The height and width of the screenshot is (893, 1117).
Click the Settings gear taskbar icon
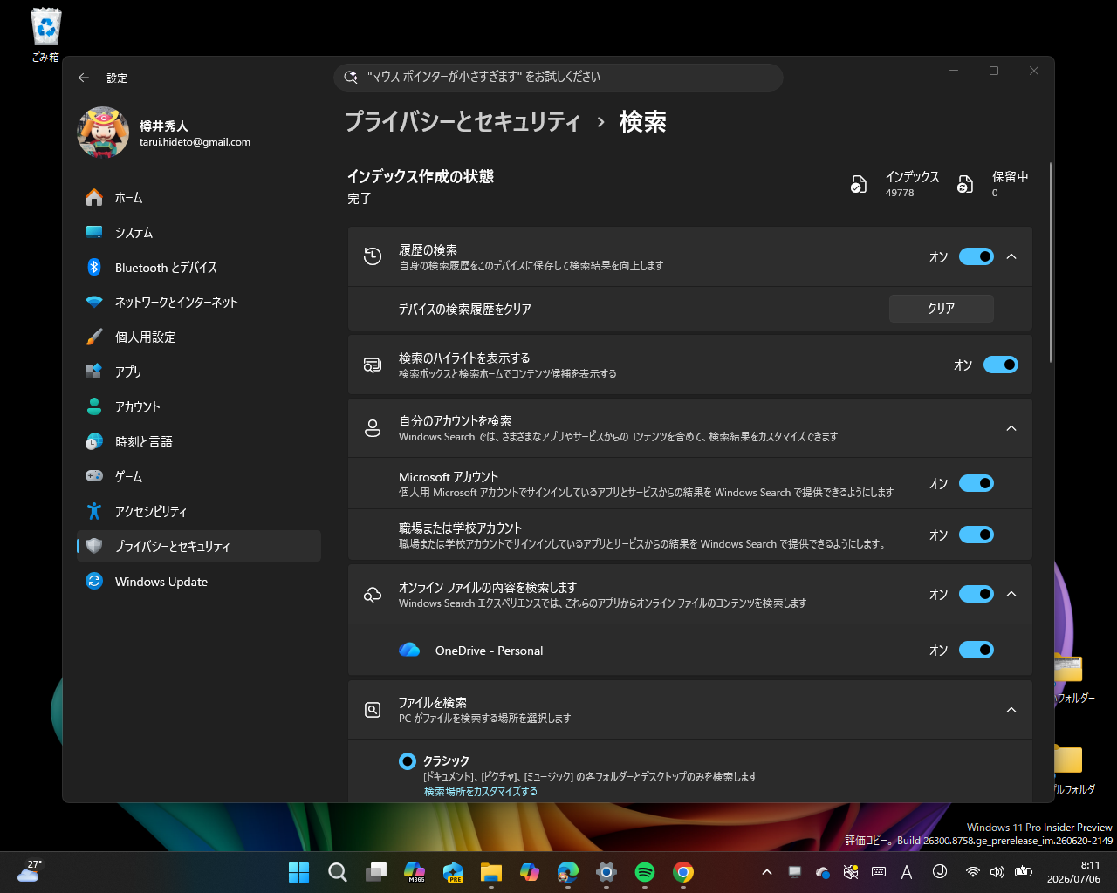606,872
